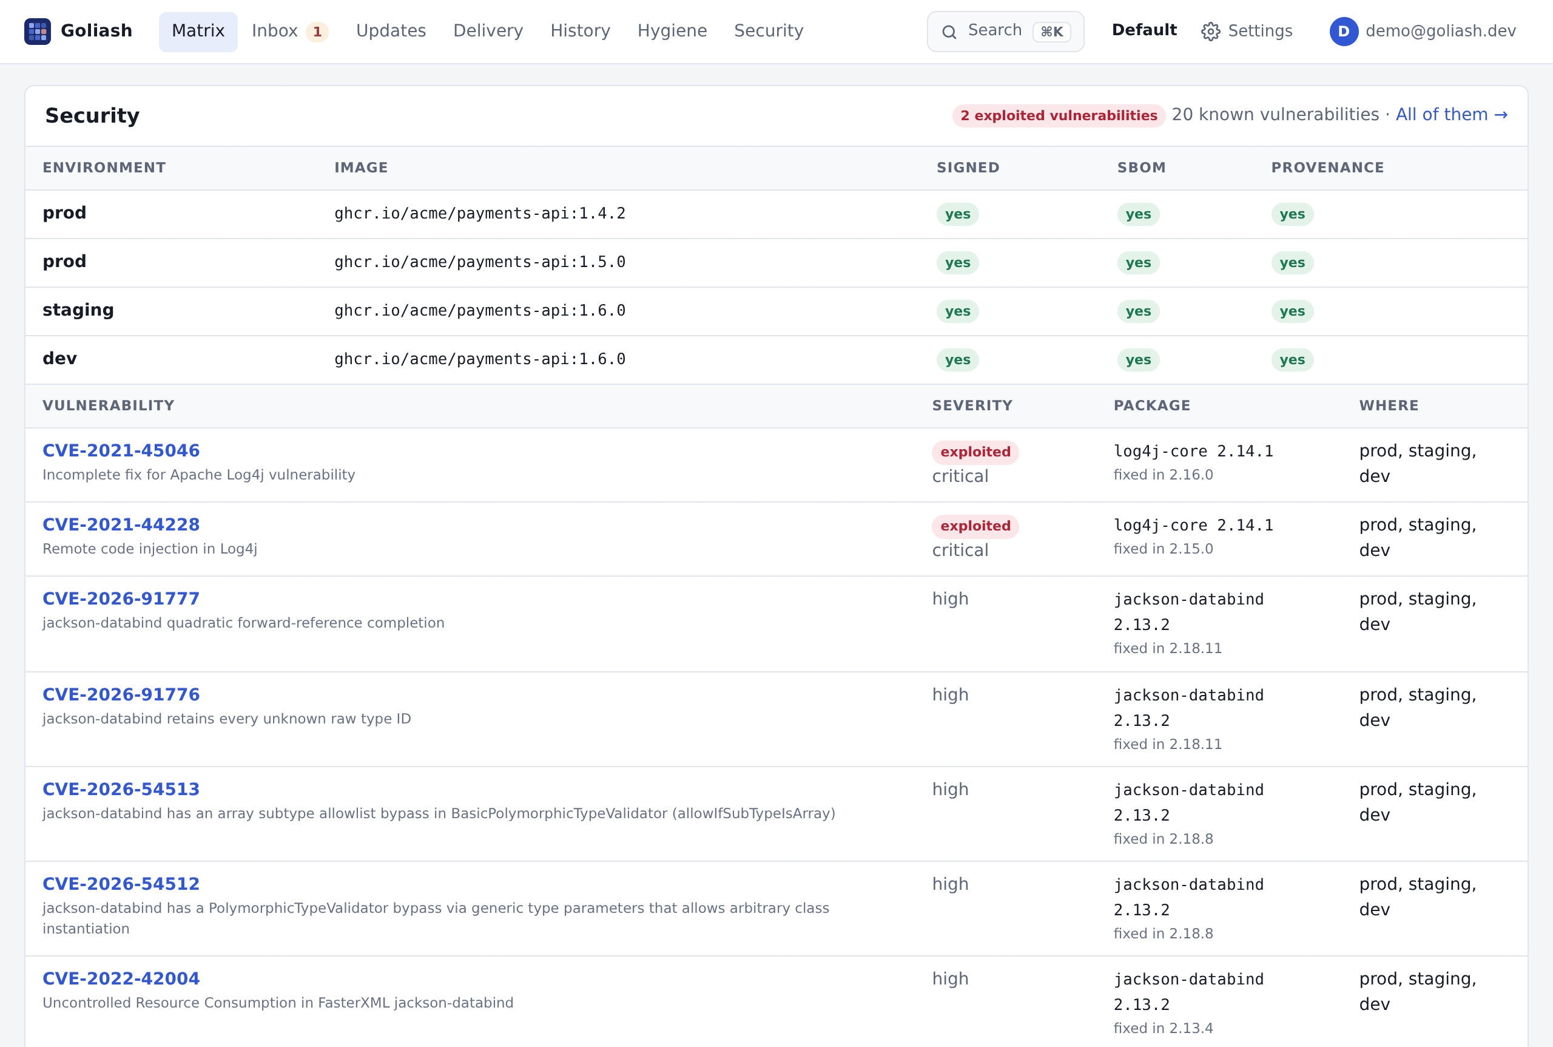Image resolution: width=1553 pixels, height=1047 pixels.
Task: Navigate to the Security tab
Action: (x=769, y=32)
